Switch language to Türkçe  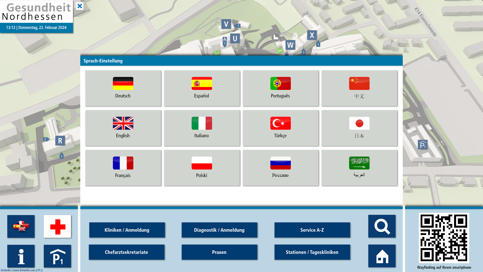pyautogui.click(x=280, y=128)
